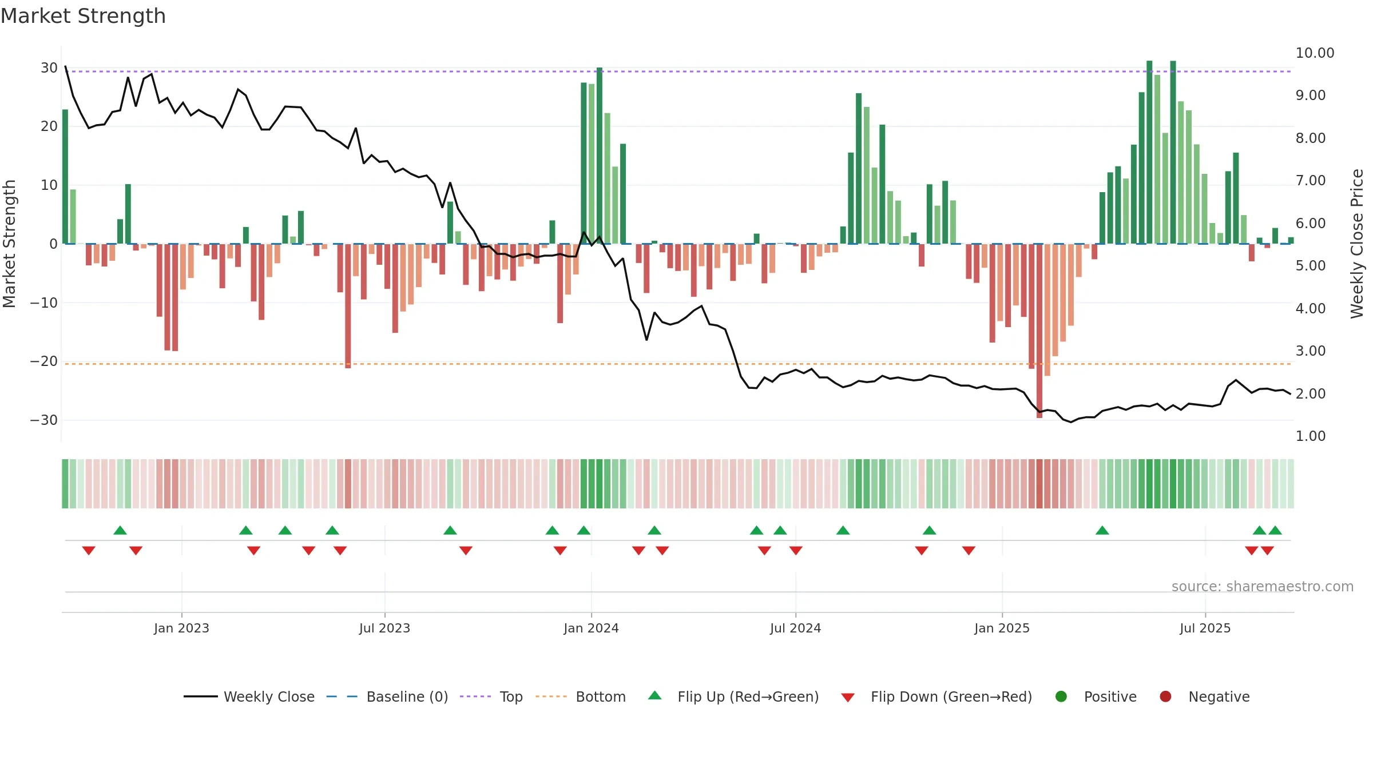Click the 30 tick on Market Strength axis
Image resolution: width=1373 pixels, height=772 pixels.
point(49,67)
